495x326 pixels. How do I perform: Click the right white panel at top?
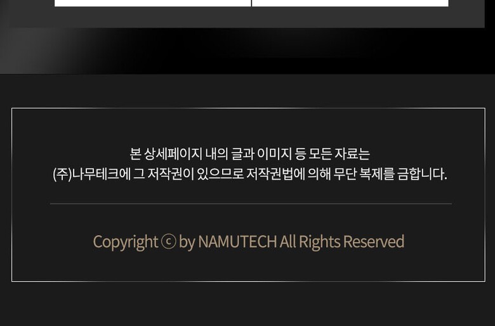coord(350,3)
